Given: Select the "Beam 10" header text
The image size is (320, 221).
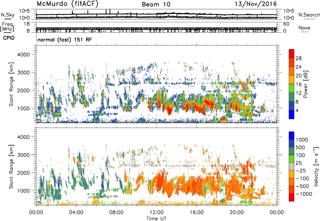Looking at the screenshot, I should coord(156,4).
